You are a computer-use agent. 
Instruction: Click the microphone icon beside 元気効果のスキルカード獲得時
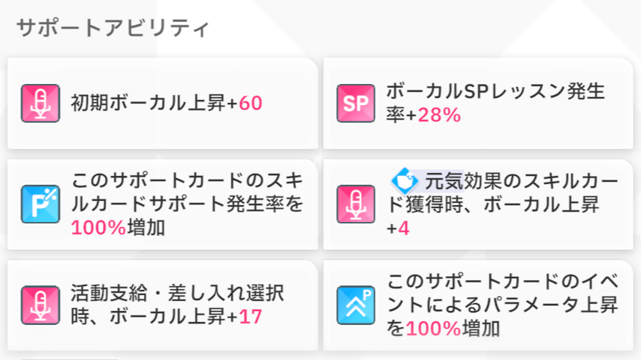356,204
